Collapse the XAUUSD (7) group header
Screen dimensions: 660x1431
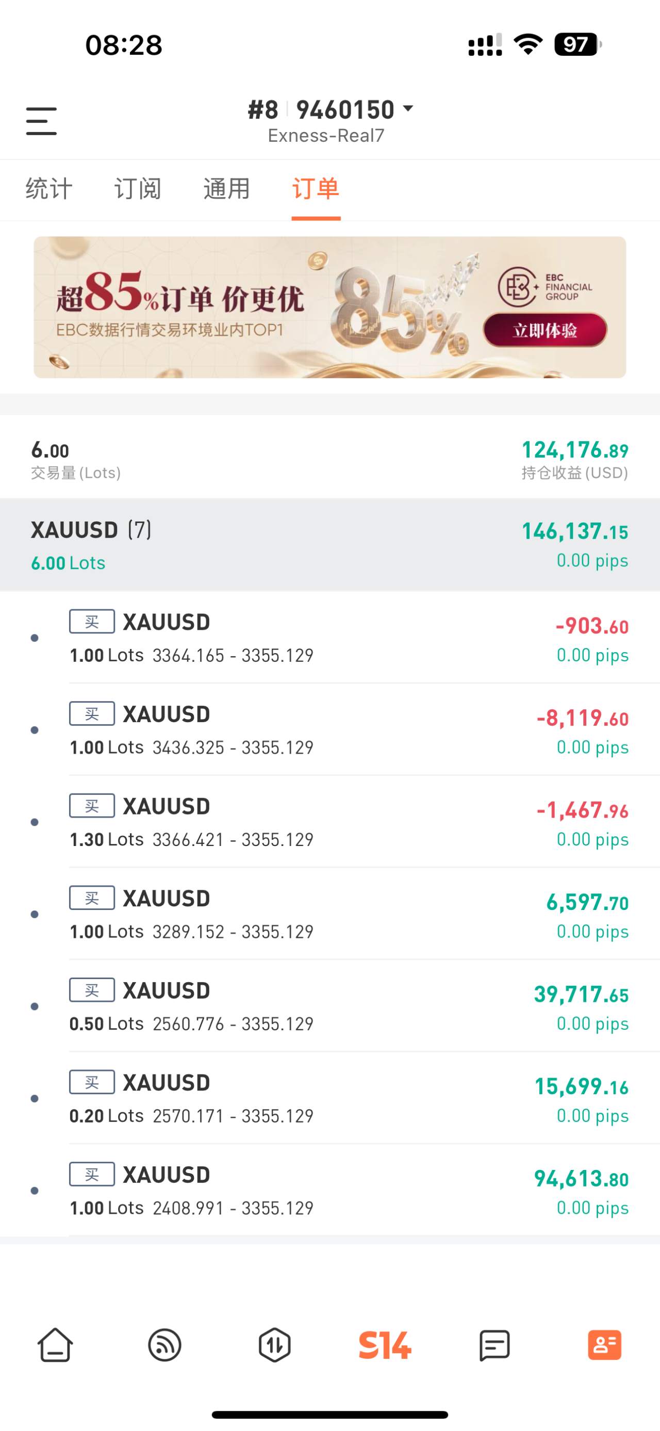coord(329,544)
